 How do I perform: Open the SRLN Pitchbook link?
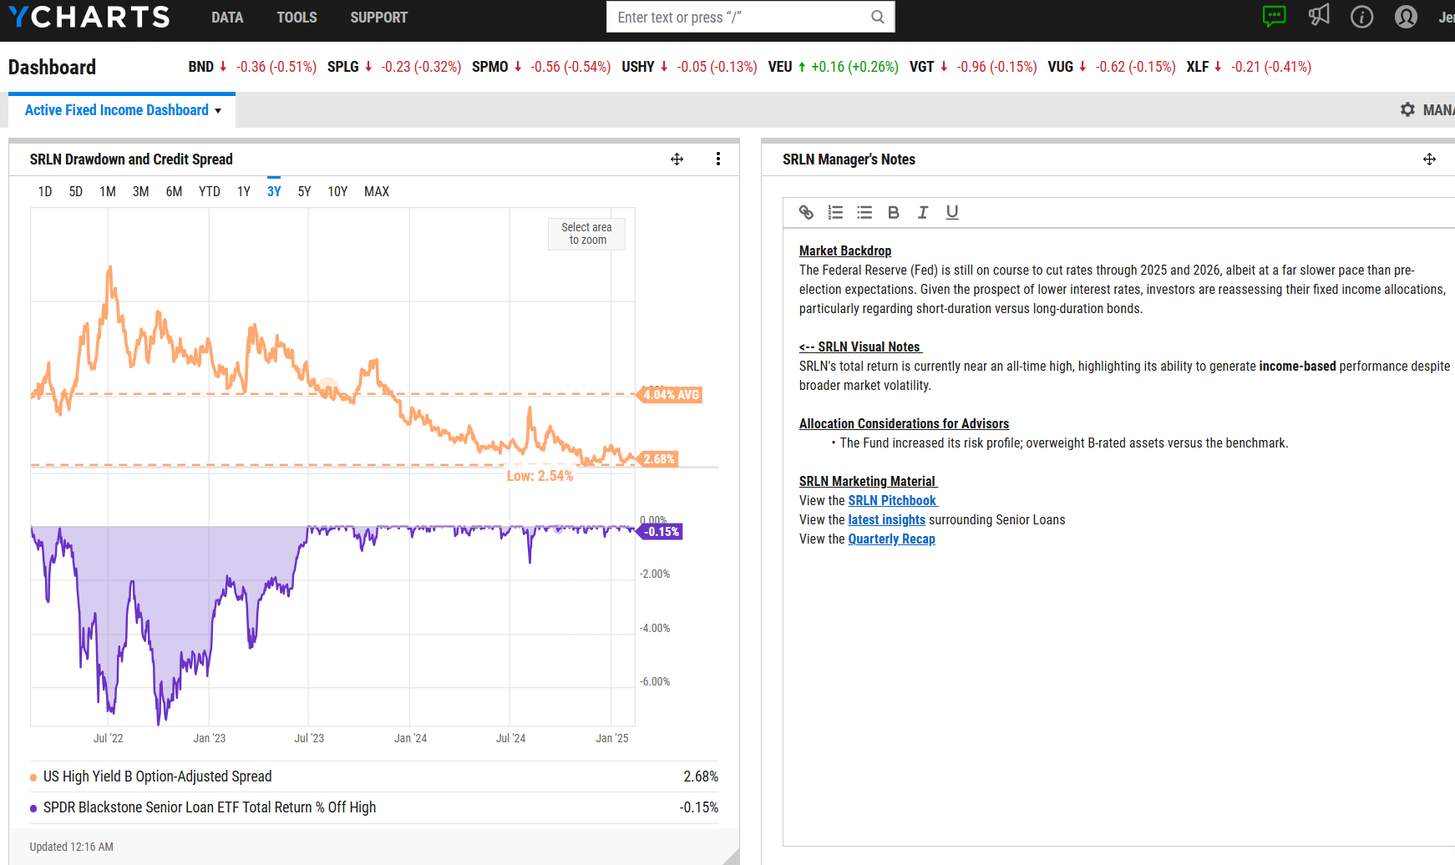892,500
